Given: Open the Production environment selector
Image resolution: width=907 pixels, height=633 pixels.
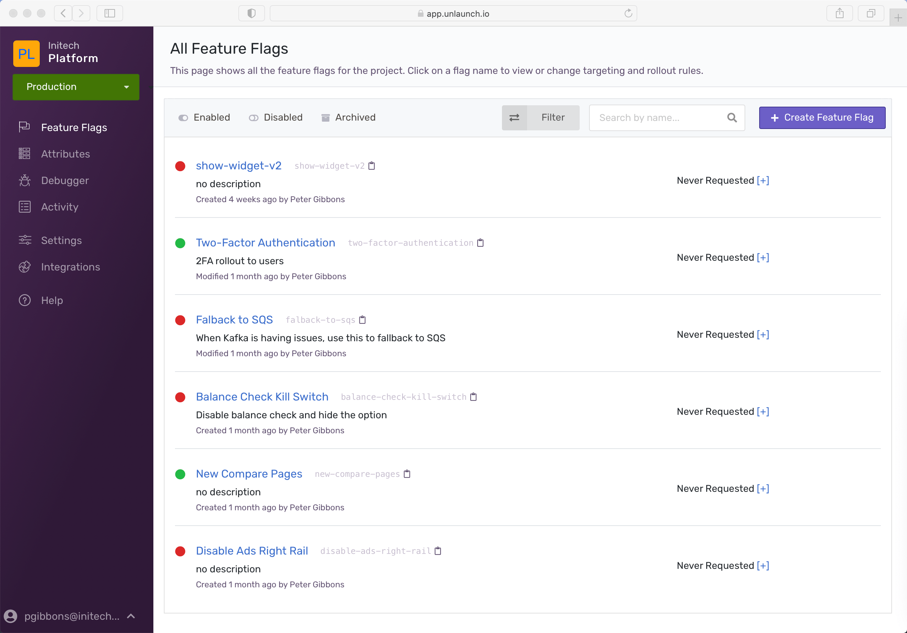Looking at the screenshot, I should (75, 87).
